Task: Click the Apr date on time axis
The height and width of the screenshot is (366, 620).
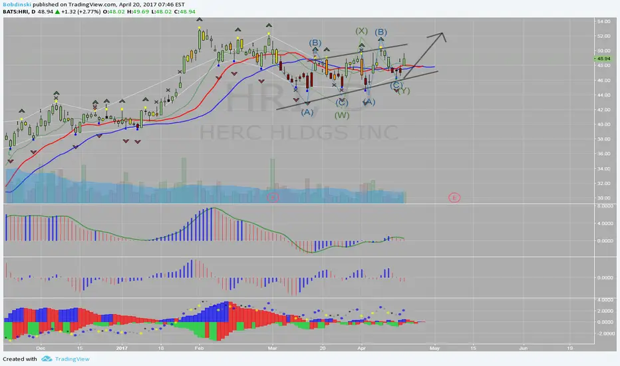Action: (361, 348)
